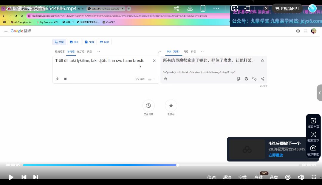The width and height of the screenshot is (322, 185).
Task: Click the 导出视频PPT button
Action: click(287, 9)
